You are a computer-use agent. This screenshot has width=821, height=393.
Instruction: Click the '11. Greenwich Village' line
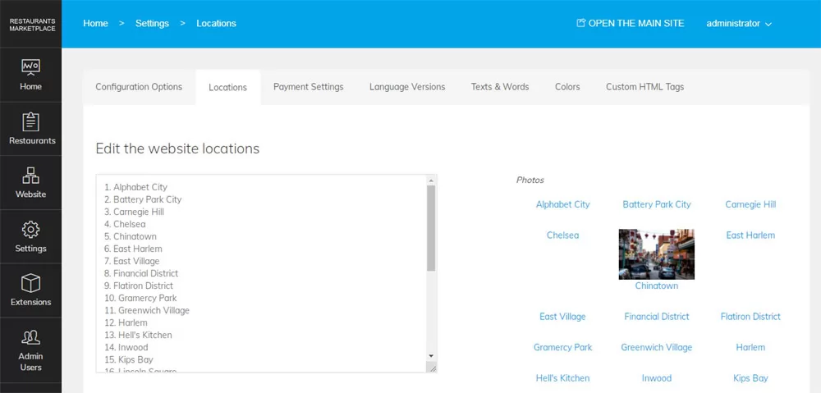pos(147,310)
